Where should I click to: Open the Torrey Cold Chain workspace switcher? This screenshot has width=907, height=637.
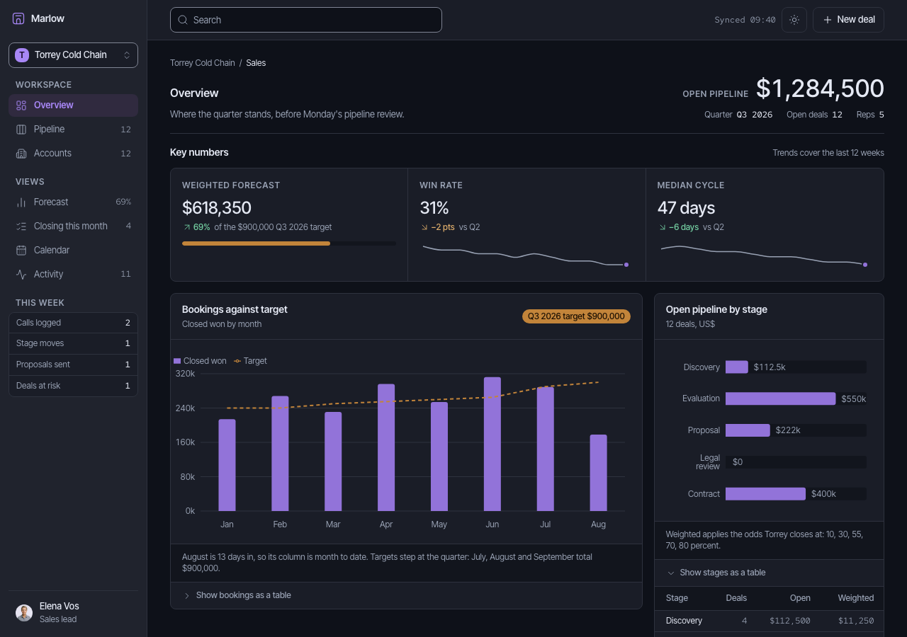pos(73,55)
